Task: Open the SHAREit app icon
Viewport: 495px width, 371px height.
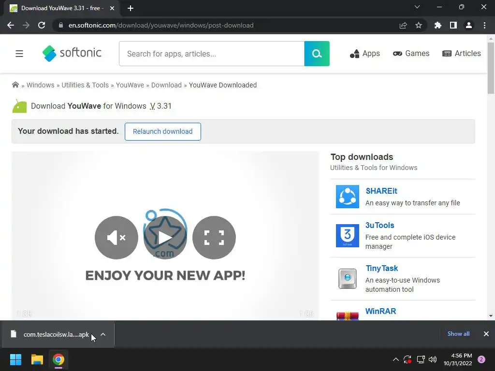Action: click(x=347, y=197)
